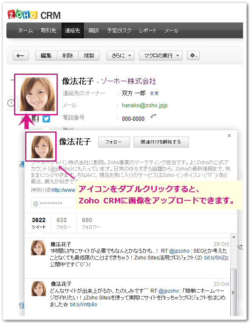
Task: Open the 商談 tab
Action: click(x=93, y=31)
